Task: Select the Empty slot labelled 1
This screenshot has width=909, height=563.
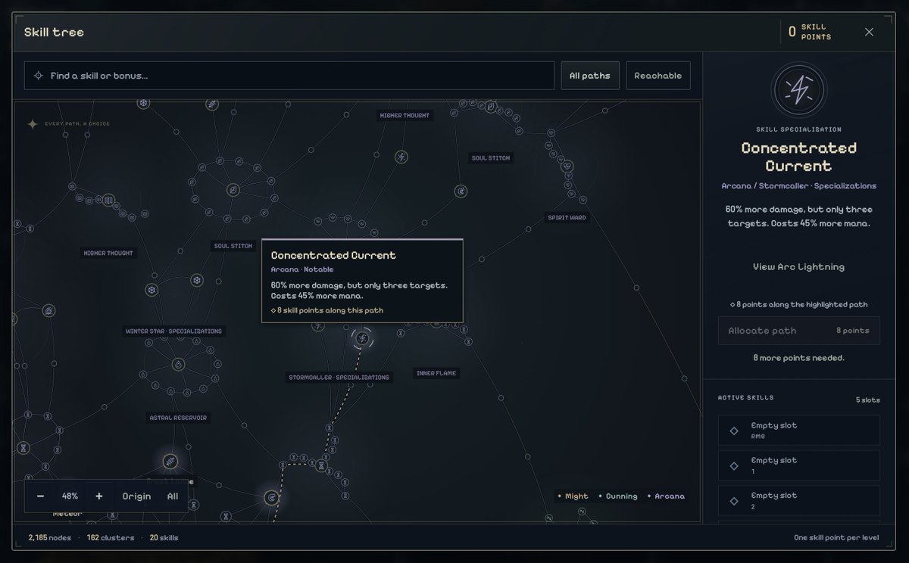Action: click(798, 465)
